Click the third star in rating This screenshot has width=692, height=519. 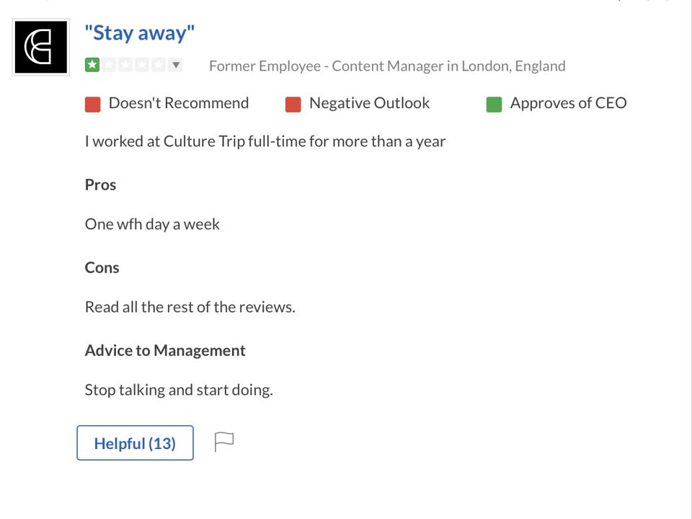pyautogui.click(x=125, y=66)
